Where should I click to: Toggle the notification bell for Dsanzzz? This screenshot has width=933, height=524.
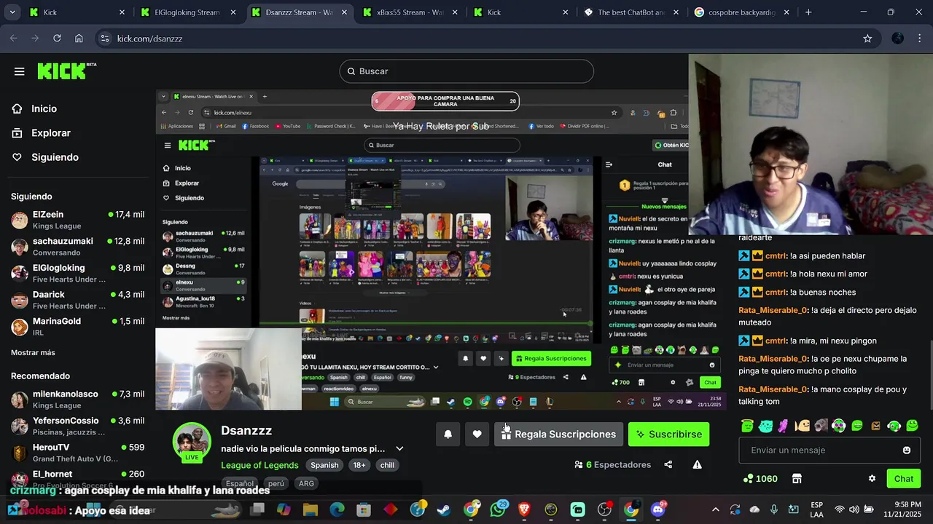(448, 434)
